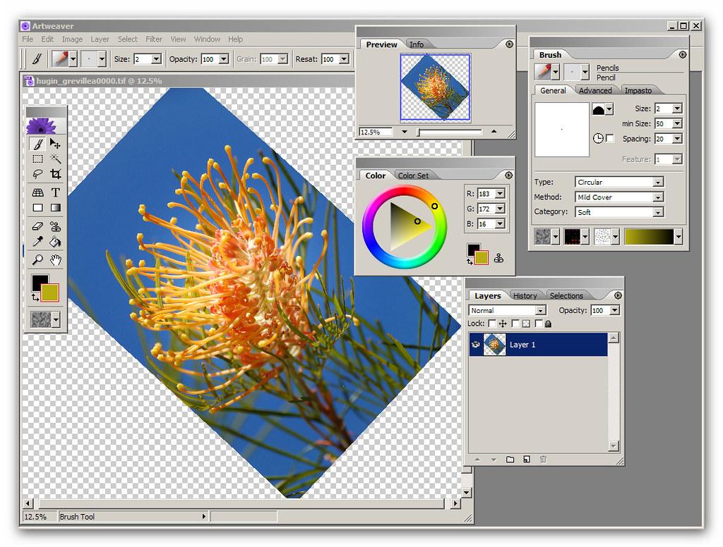Select the Paint Bucket fill tool
The height and width of the screenshot is (547, 723).
(x=55, y=242)
